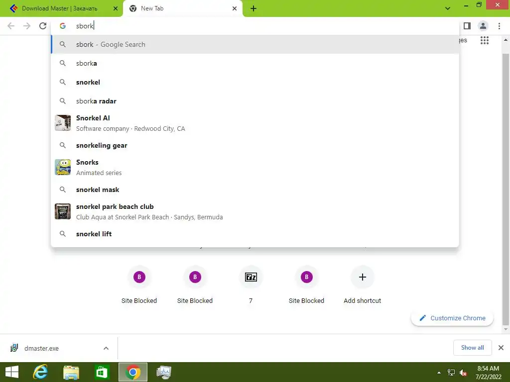510x382 pixels.
Task: Select the 'snorkeling gear' suggestion
Action: 255,145
